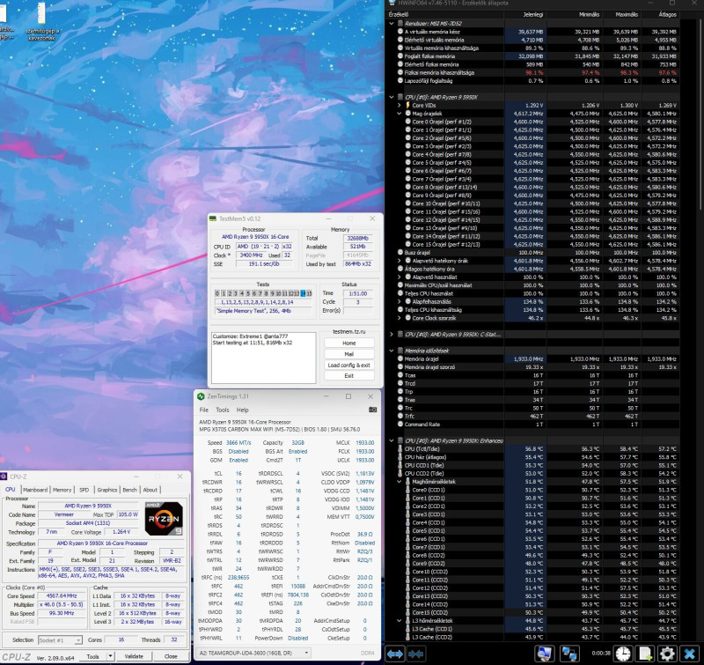Reset HWiNFO sensor timer via clock icon

[x=623, y=654]
